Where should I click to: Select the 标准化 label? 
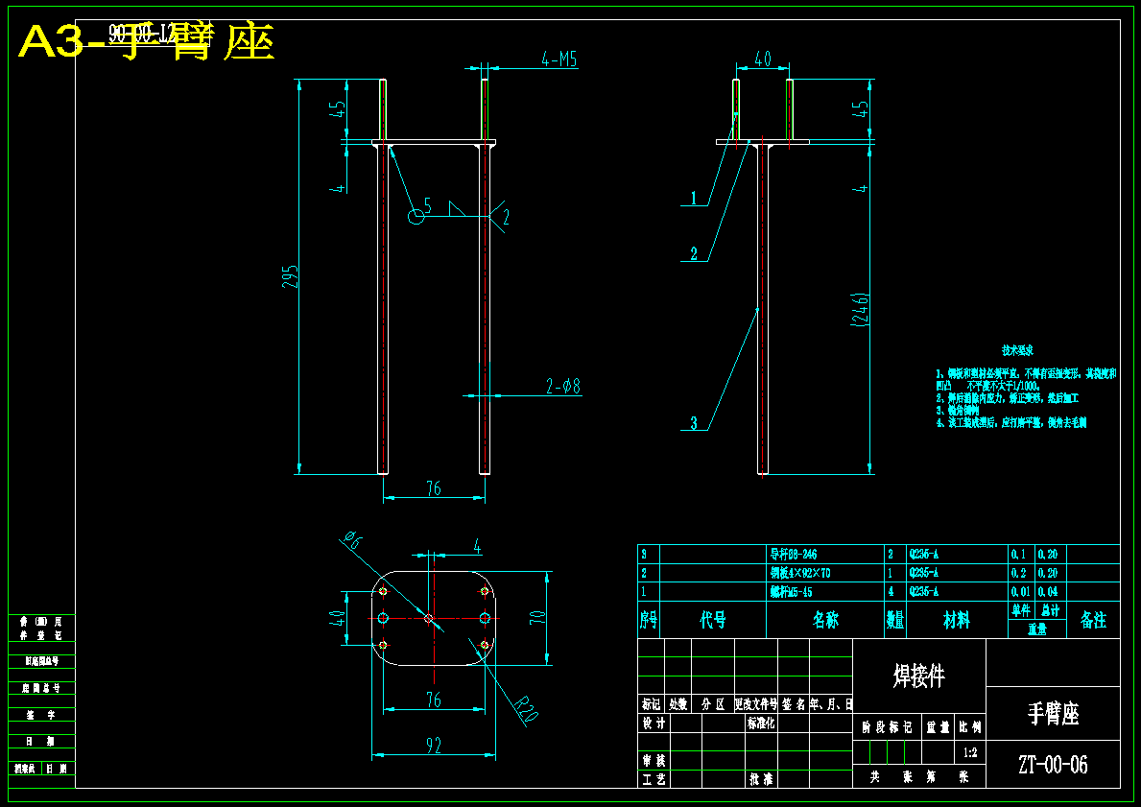point(761,723)
